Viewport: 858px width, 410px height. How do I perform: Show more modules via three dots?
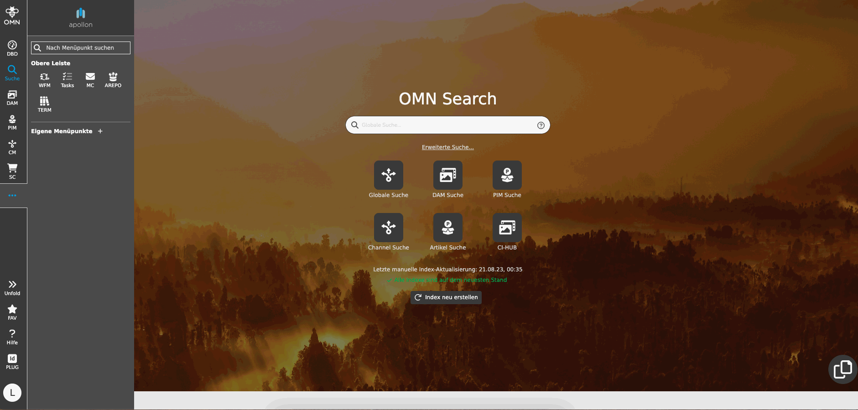(x=12, y=196)
